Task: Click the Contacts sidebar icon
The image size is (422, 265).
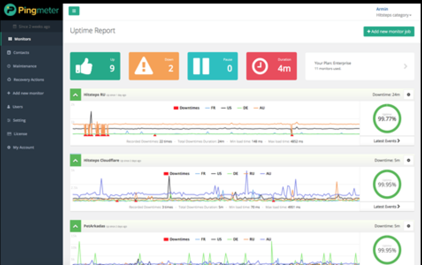Action: click(x=9, y=53)
